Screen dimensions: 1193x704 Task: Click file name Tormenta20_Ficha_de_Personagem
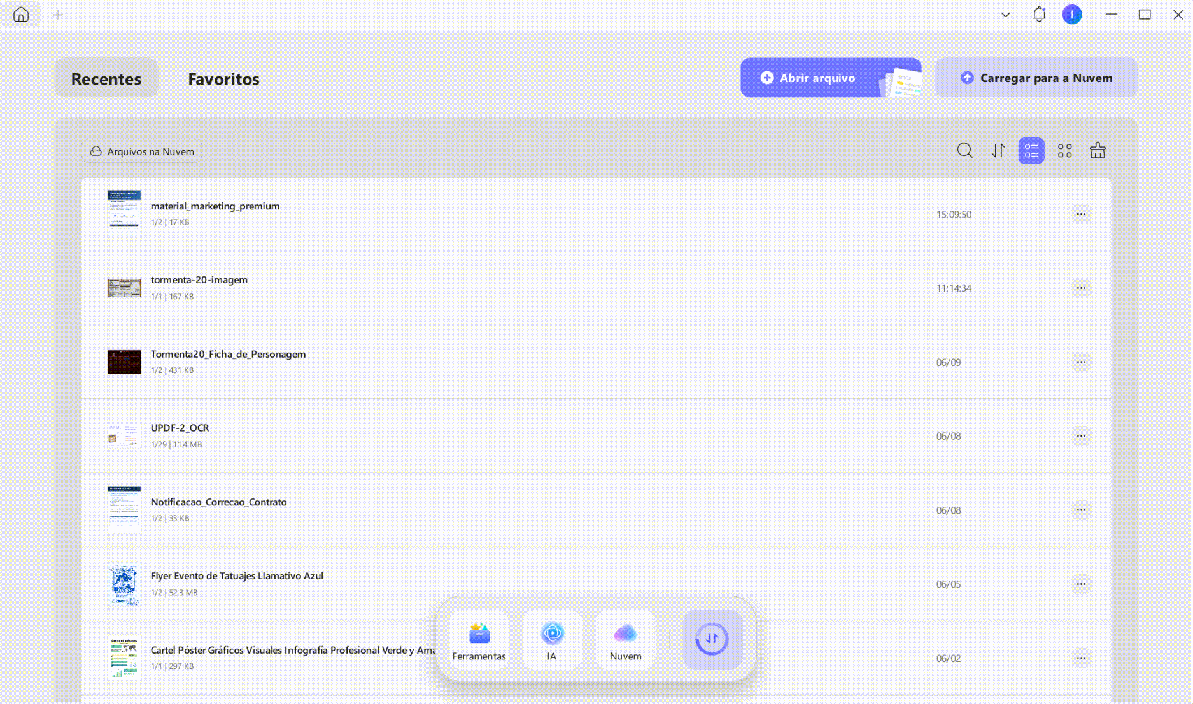pyautogui.click(x=228, y=354)
